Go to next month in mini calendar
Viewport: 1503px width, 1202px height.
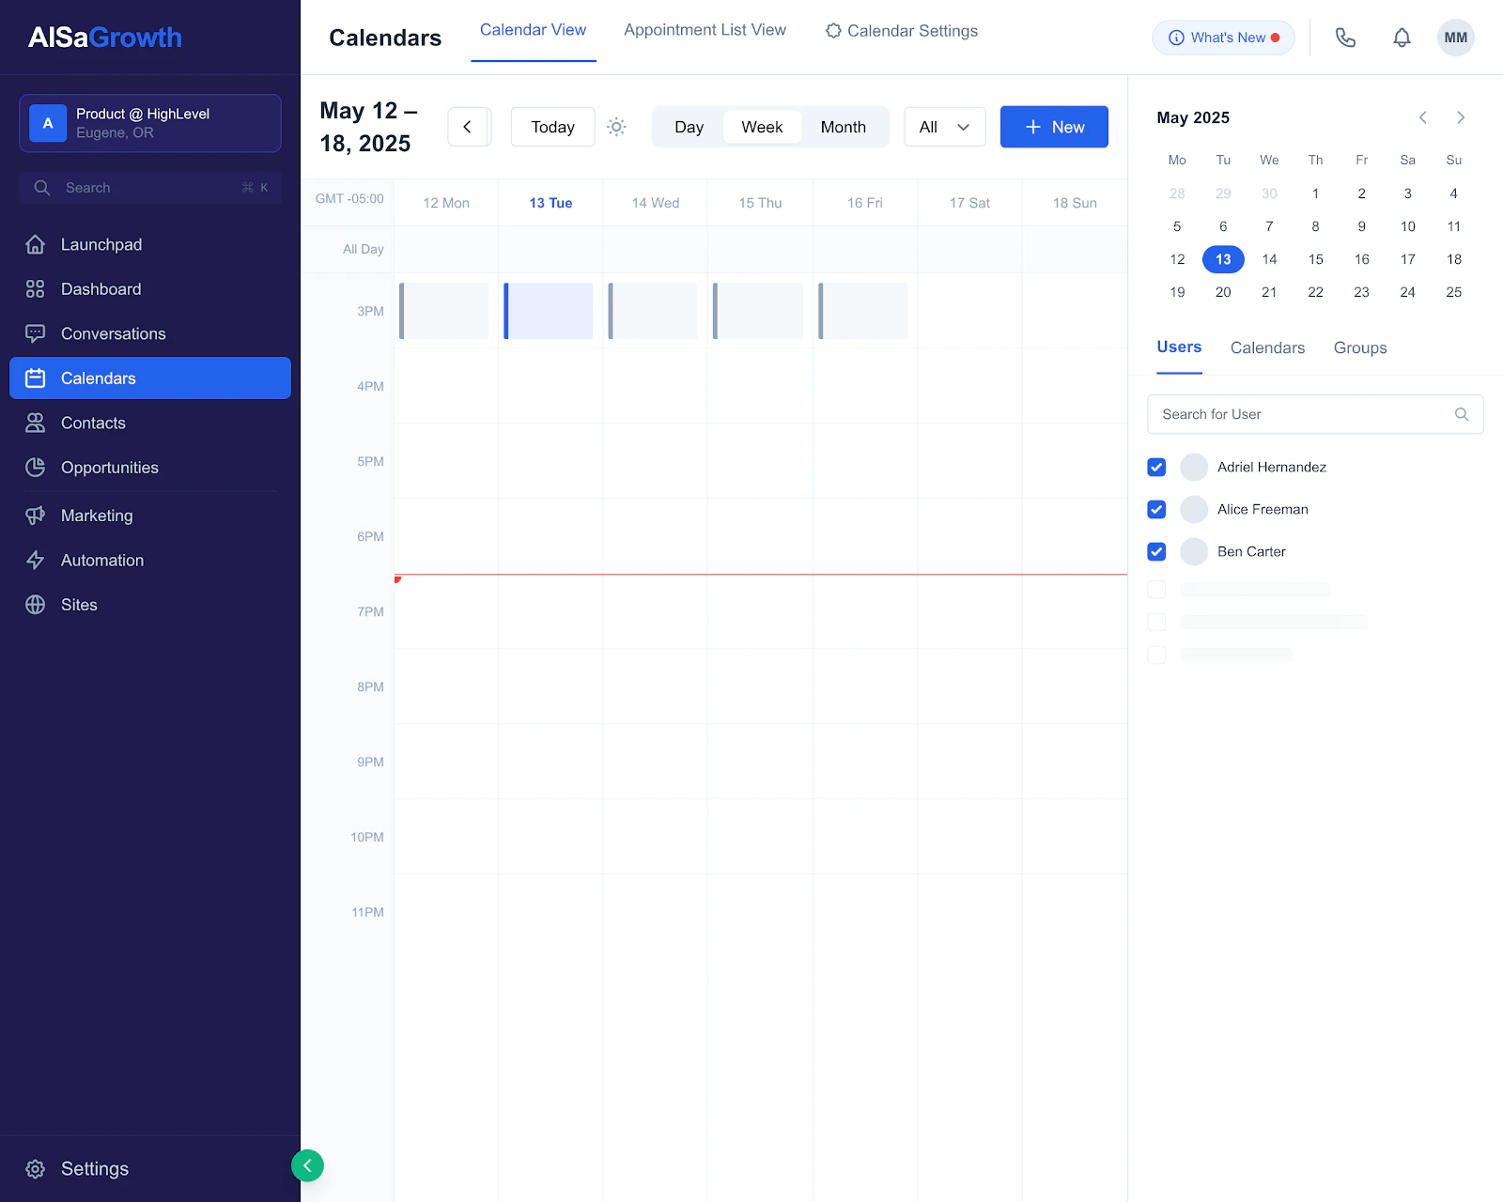coord(1461,117)
